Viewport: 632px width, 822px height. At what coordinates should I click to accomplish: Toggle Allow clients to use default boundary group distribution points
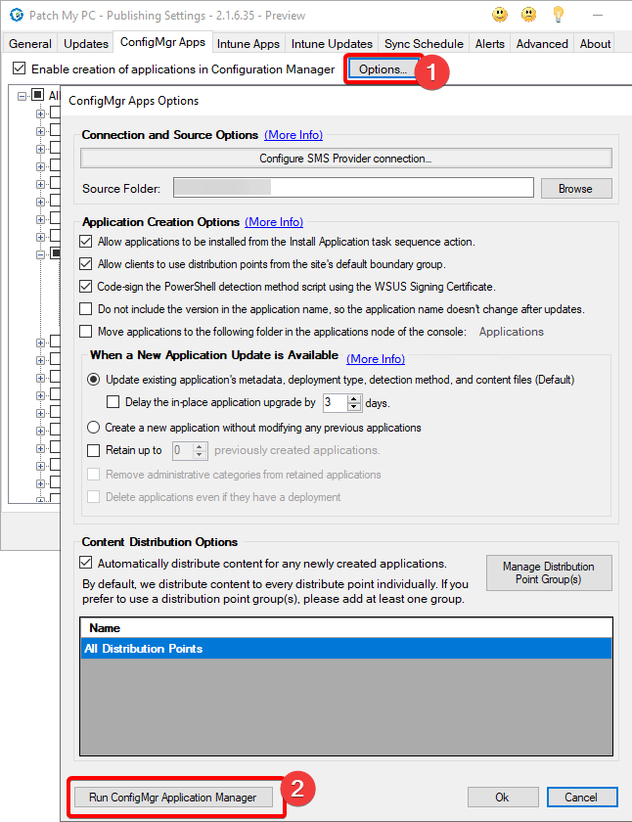(85, 264)
